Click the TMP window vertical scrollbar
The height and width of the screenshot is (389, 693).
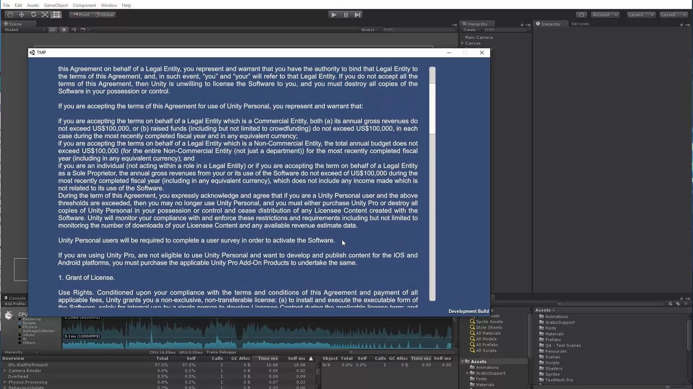click(x=432, y=108)
